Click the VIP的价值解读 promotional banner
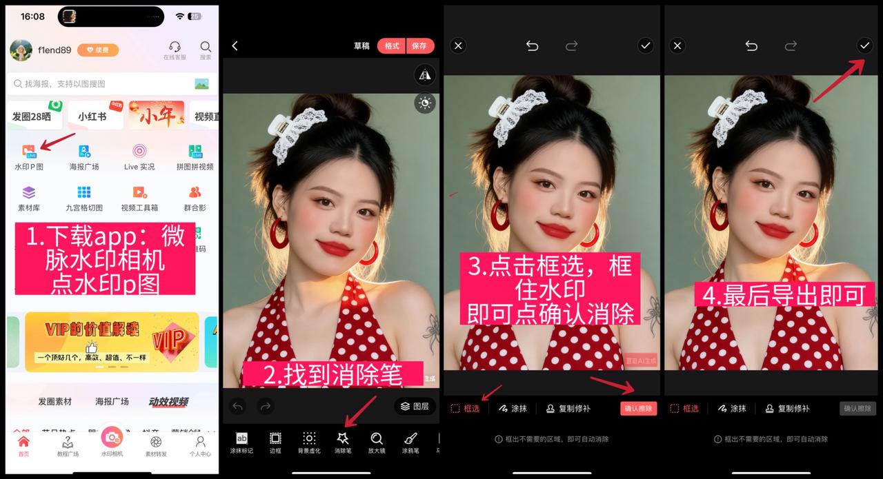The width and height of the screenshot is (883, 479). point(112,342)
